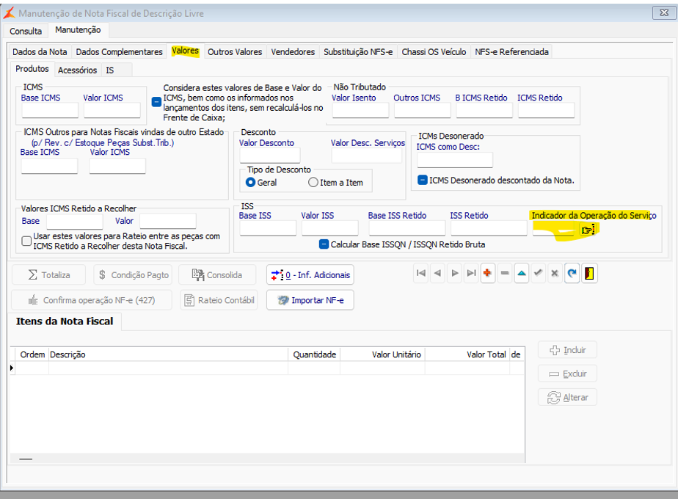The height and width of the screenshot is (499, 678).
Task: Click the application logo in title bar
Action: pos(9,13)
